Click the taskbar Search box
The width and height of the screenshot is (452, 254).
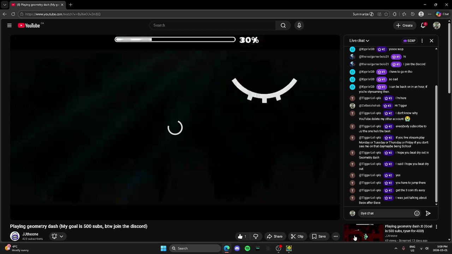pyautogui.click(x=195, y=248)
